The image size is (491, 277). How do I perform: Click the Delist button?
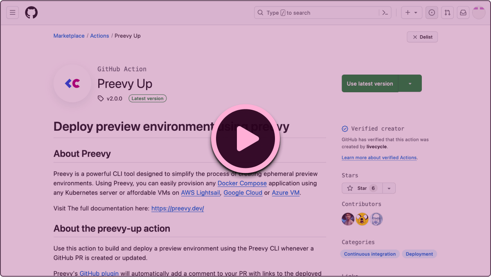(x=422, y=37)
